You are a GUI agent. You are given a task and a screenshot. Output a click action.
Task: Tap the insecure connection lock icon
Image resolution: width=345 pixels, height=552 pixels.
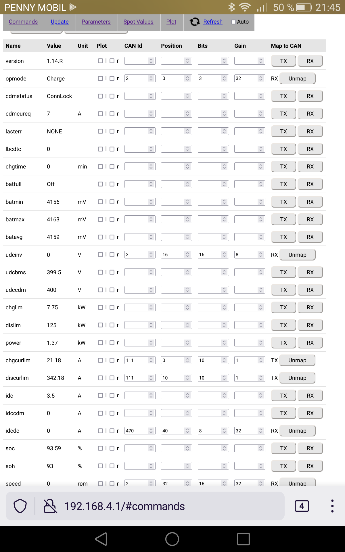pos(50,506)
